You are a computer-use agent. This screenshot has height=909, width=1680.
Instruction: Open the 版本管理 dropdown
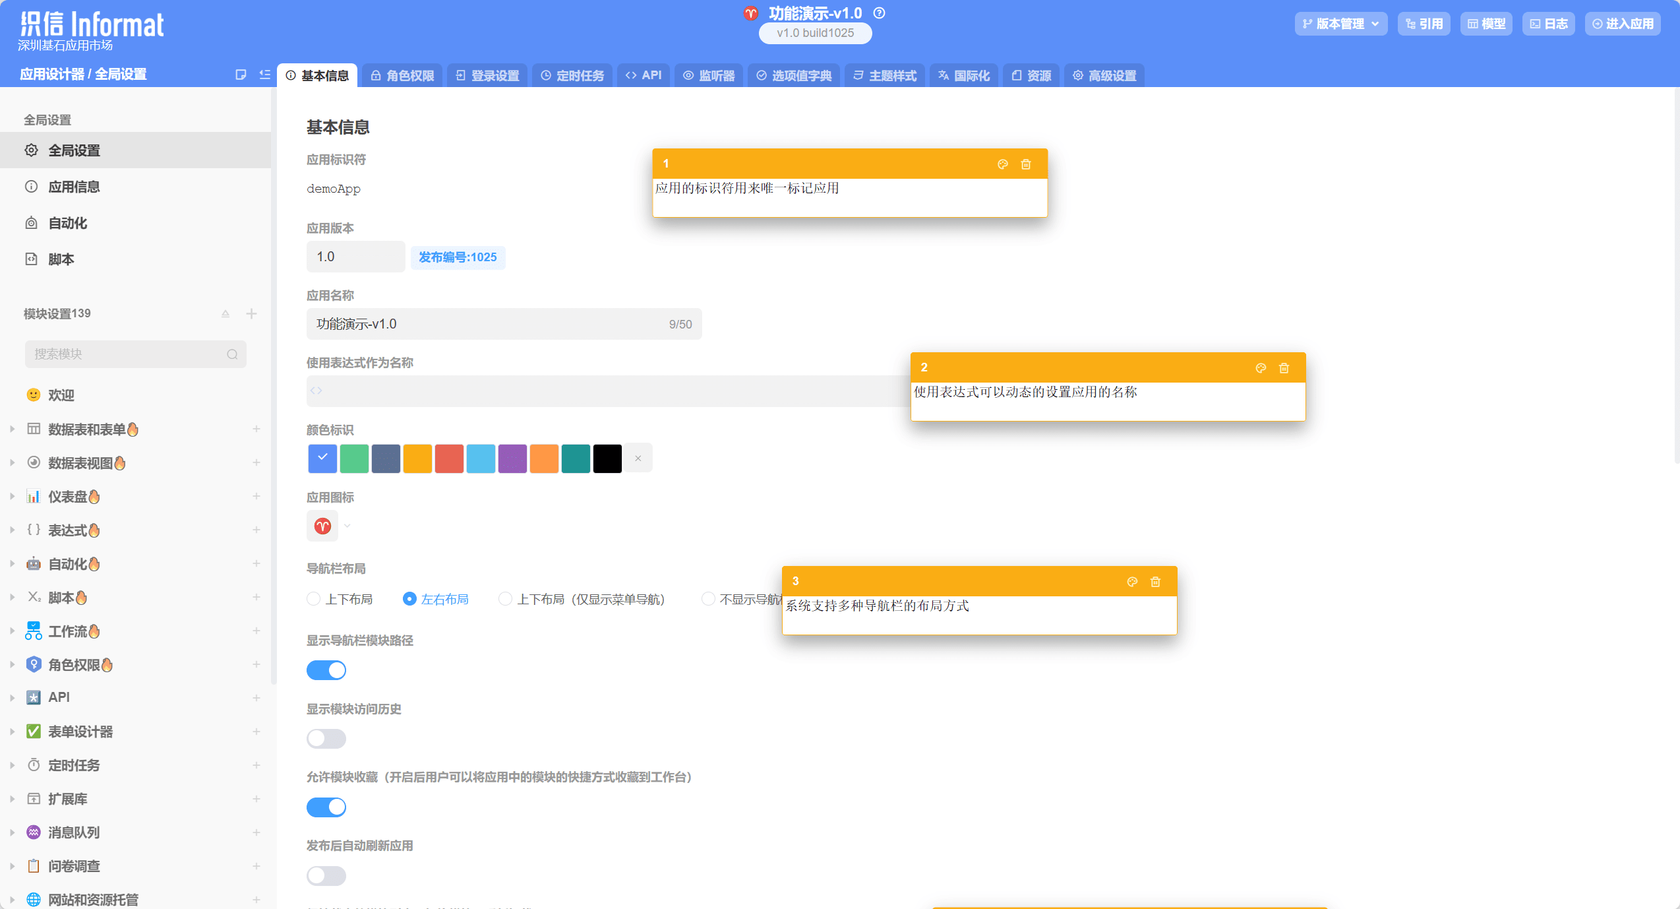(x=1340, y=24)
